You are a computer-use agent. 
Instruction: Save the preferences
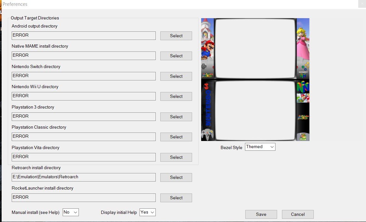[x=261, y=214]
